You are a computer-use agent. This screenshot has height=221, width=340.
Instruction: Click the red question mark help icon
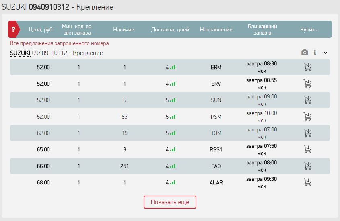pos(13,29)
